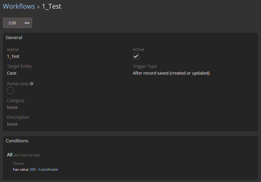Click the General panel heading
This screenshot has height=182, width=261.
[x=14, y=38]
